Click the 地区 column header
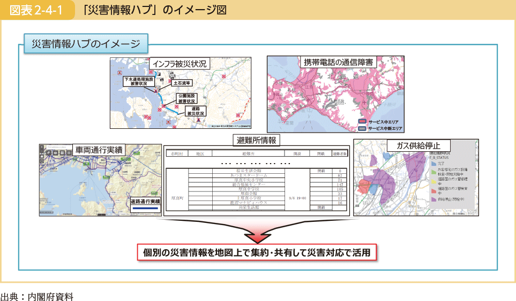Viewport: 516px width, 301px height. (x=200, y=153)
